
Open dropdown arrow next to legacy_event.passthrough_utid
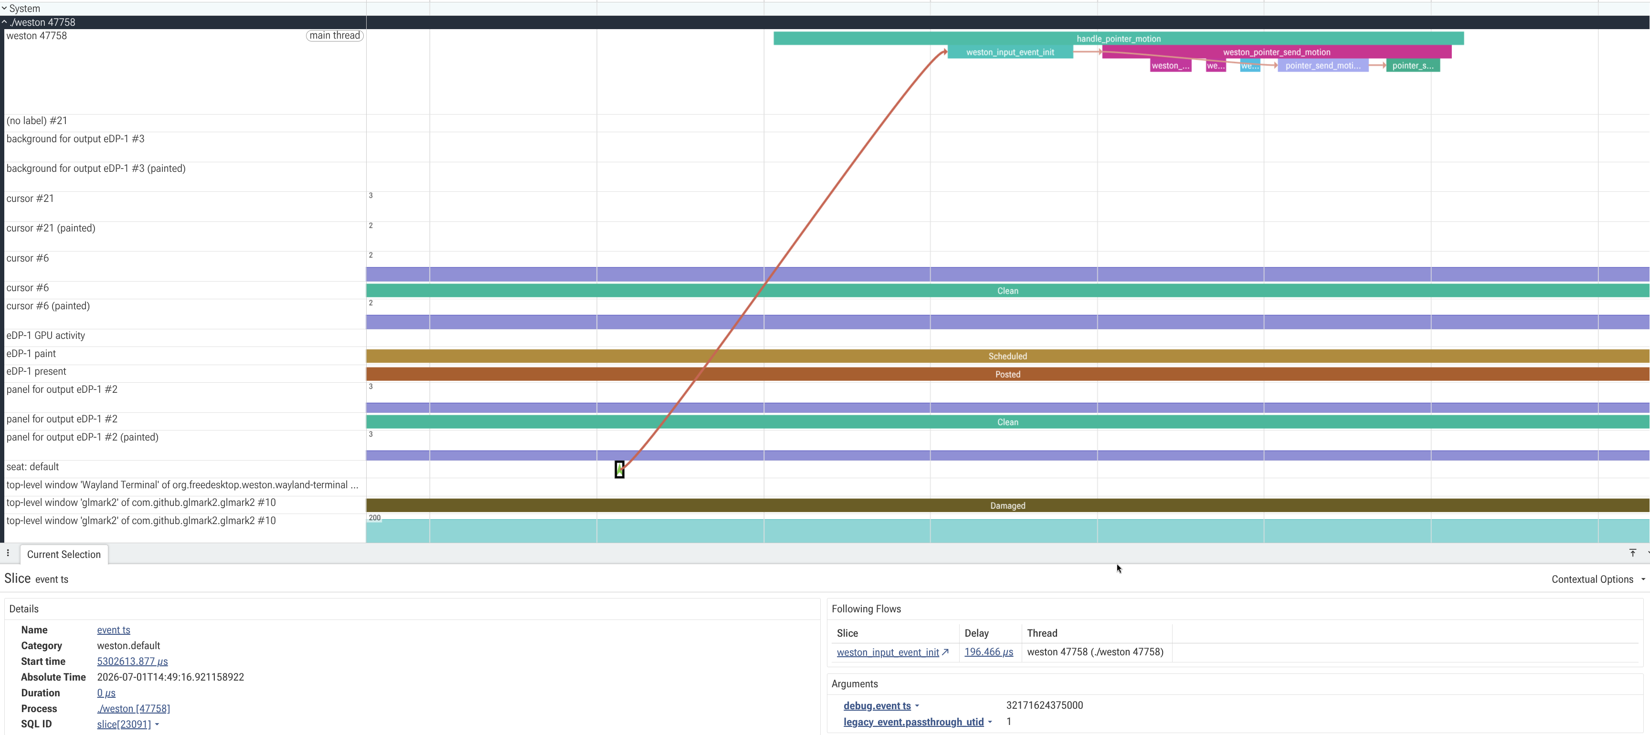990,722
